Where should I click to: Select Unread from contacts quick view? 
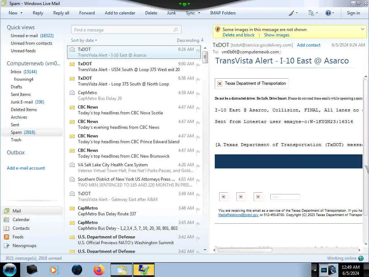[x=32, y=43]
